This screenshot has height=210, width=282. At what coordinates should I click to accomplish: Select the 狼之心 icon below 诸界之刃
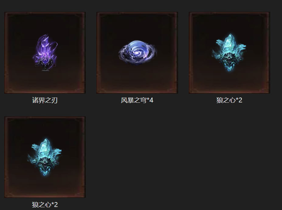[x=44, y=157]
